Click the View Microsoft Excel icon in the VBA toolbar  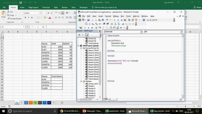[x=80, y=20]
